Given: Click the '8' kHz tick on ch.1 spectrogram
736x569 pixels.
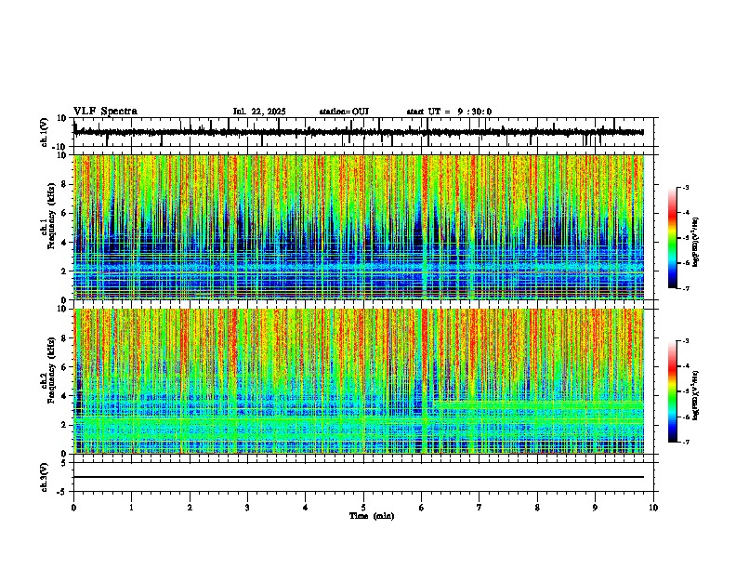Looking at the screenshot, I should 64,184.
